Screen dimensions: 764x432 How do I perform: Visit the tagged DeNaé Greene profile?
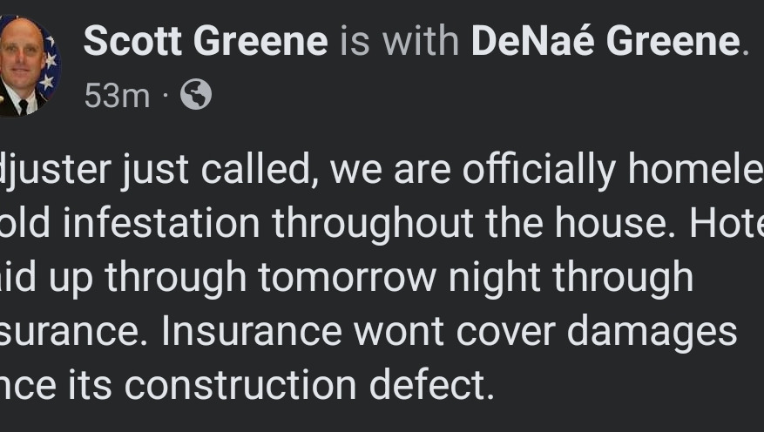coord(605,42)
